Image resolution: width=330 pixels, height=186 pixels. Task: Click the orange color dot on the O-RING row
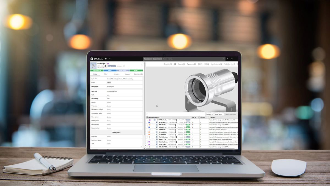149,132
